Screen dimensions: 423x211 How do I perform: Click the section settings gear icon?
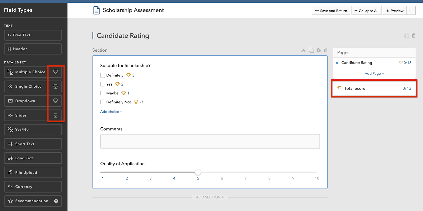[319, 50]
